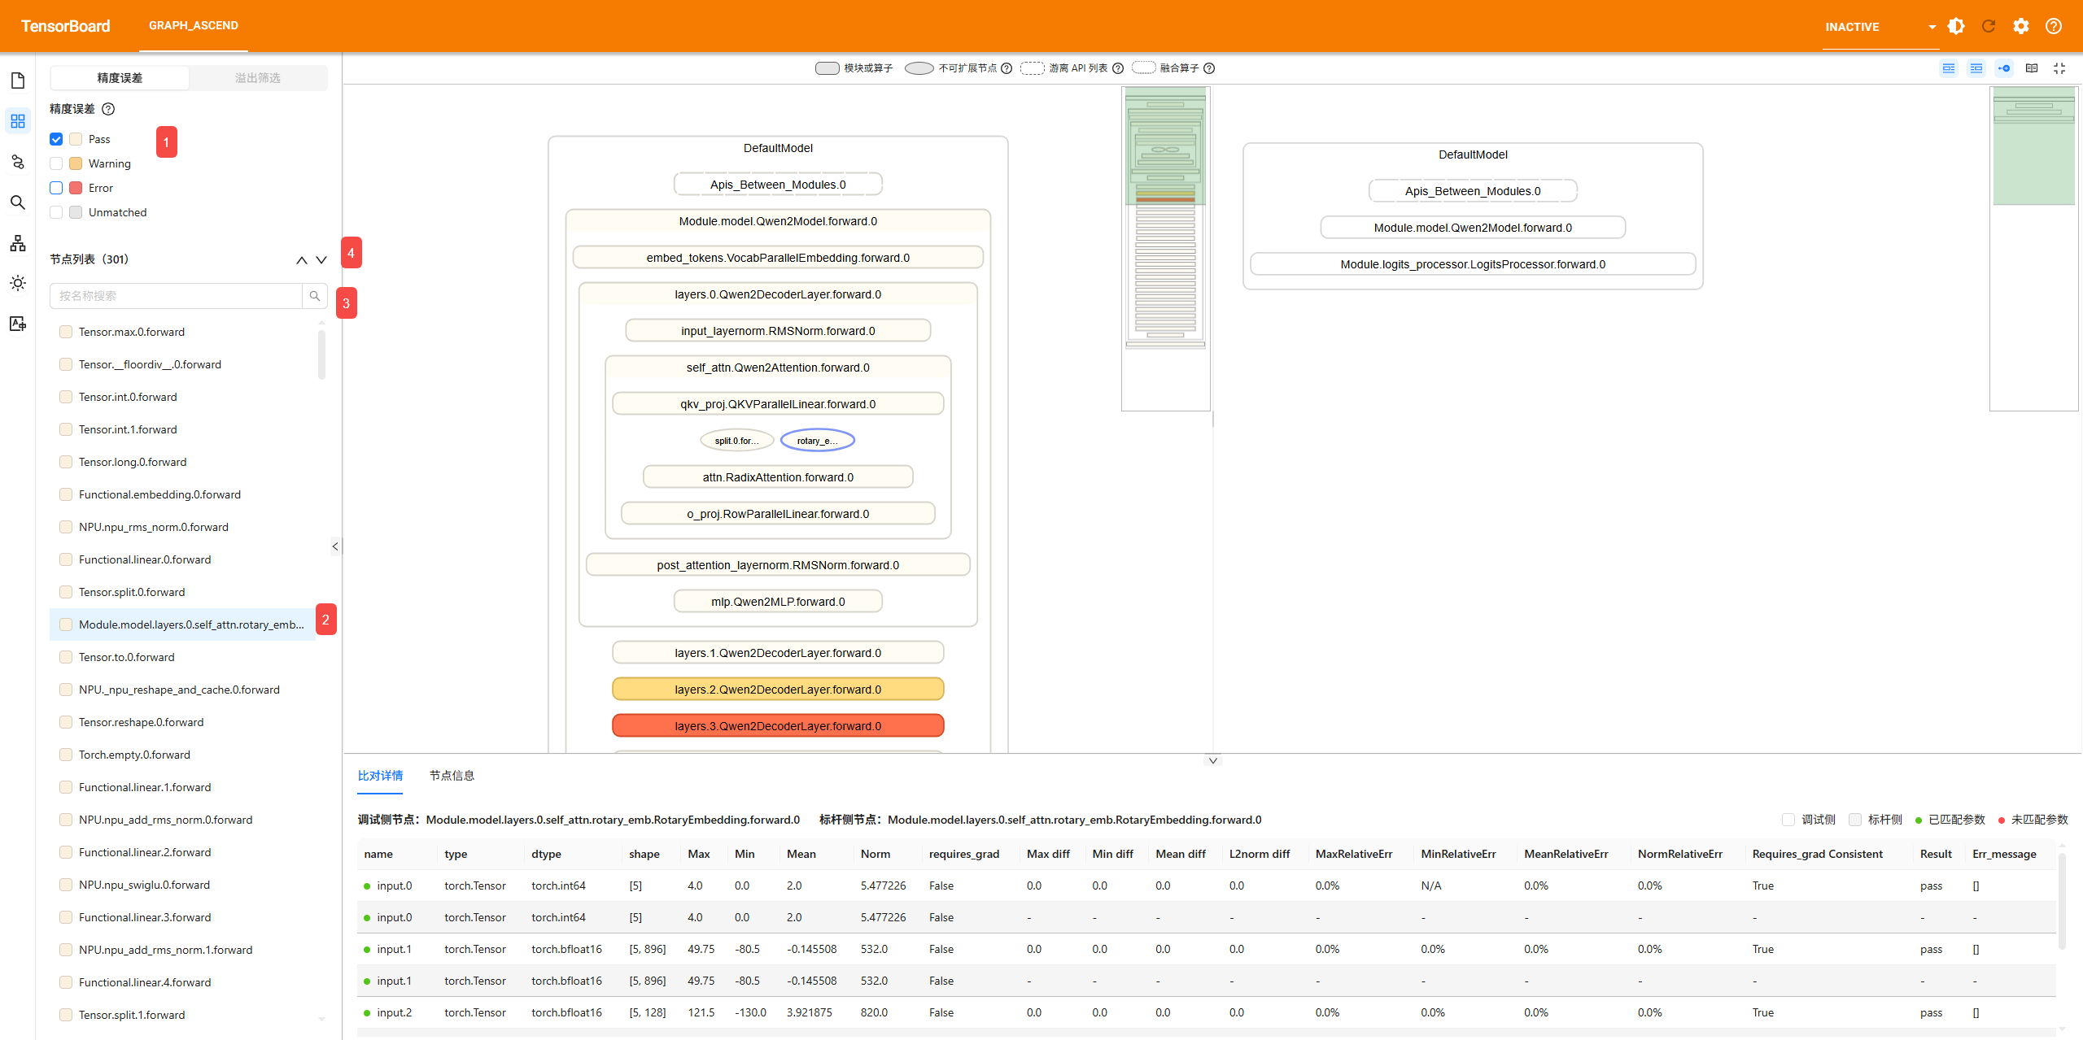
Task: Click the help question mark in header
Action: tap(2054, 26)
